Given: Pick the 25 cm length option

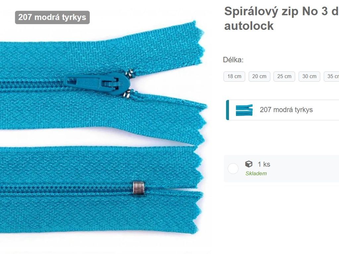Looking at the screenshot, I should click(284, 76).
